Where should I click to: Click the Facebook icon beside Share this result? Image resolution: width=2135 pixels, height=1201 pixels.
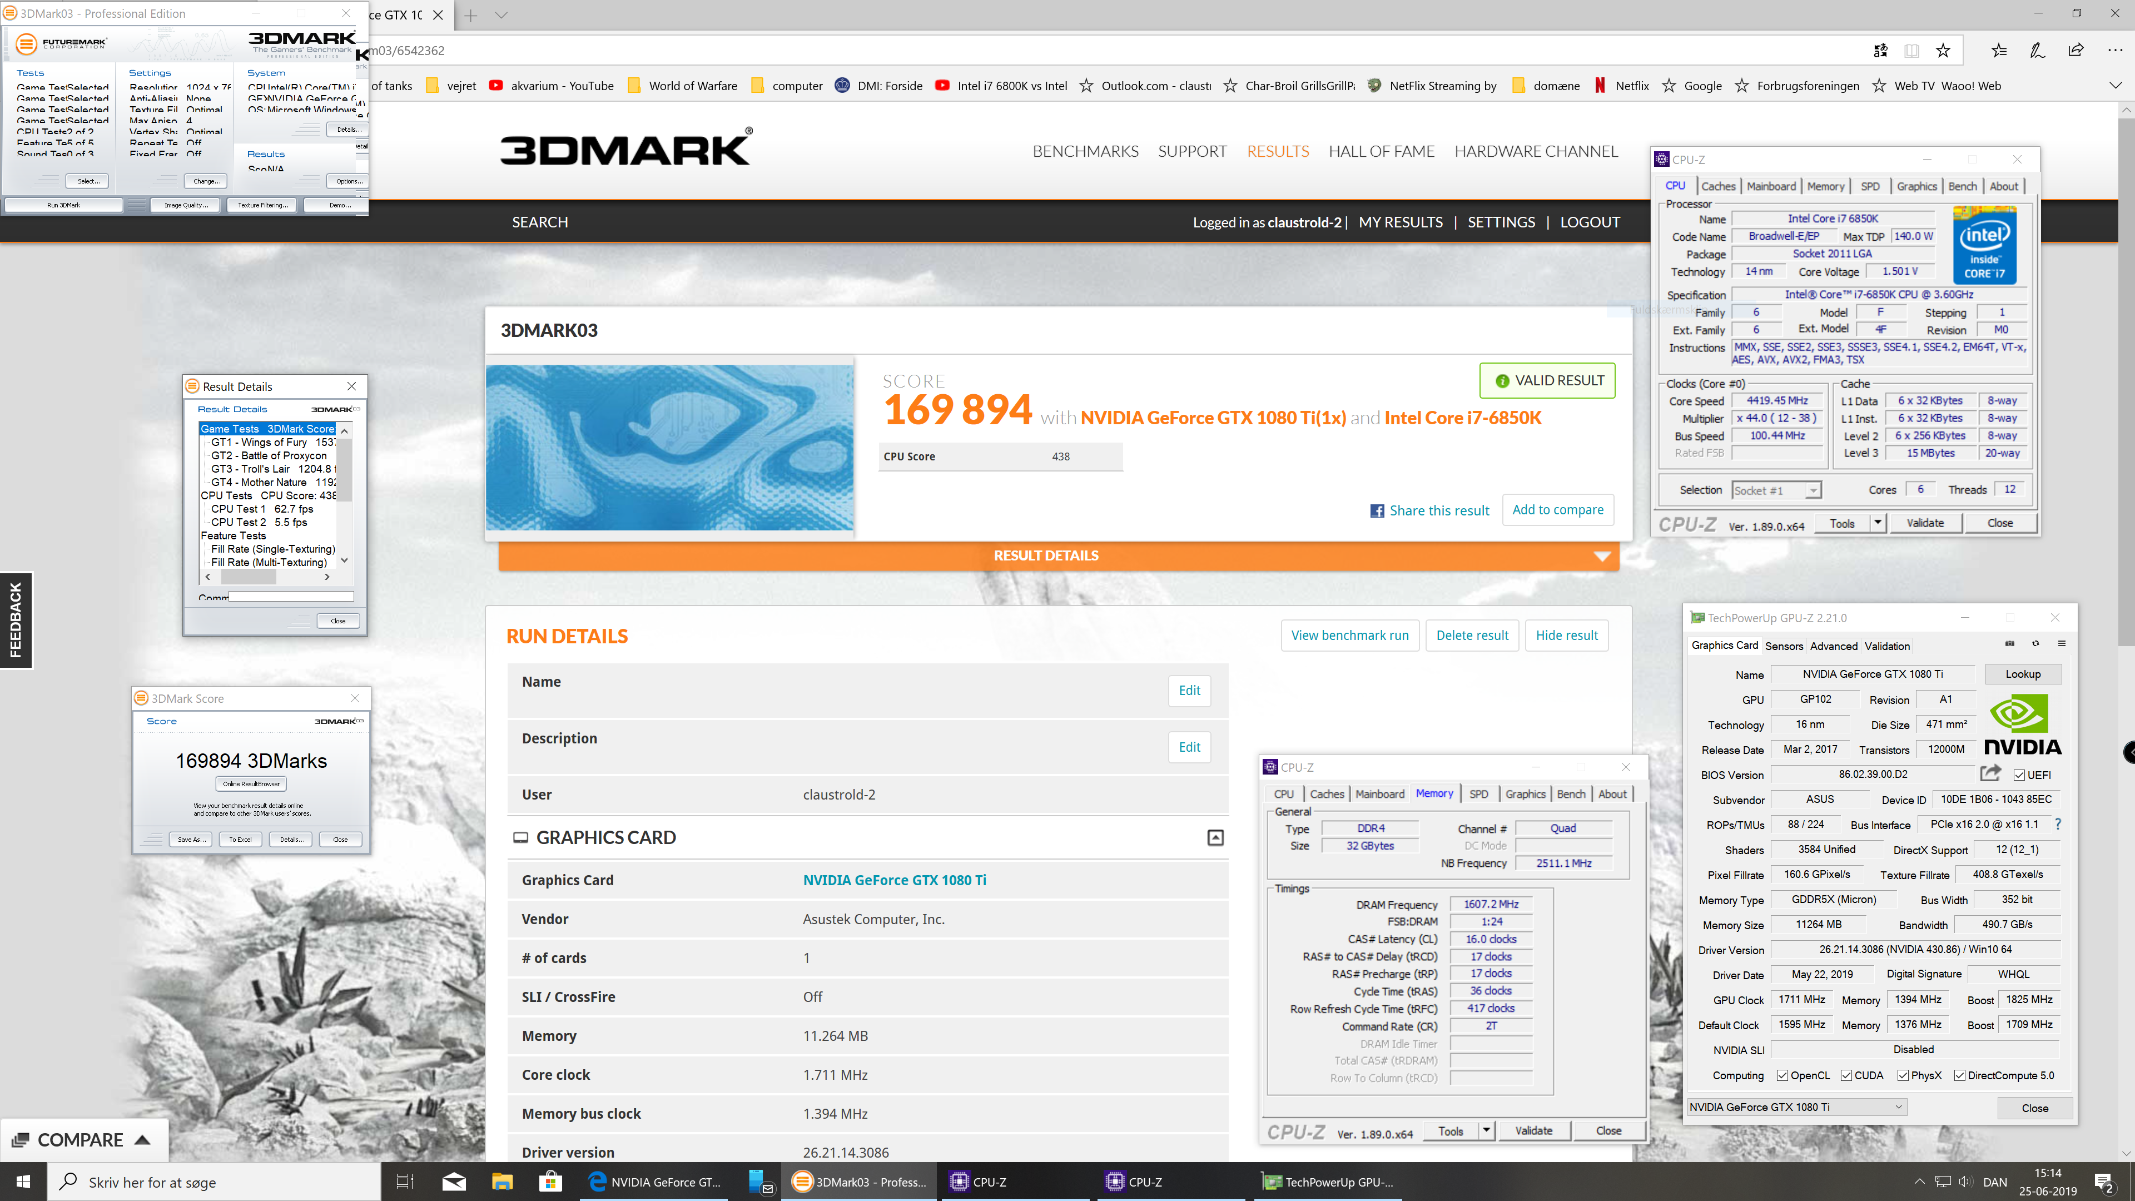1377,510
